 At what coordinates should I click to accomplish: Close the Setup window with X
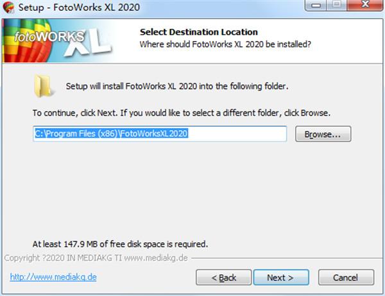click(365, 5)
